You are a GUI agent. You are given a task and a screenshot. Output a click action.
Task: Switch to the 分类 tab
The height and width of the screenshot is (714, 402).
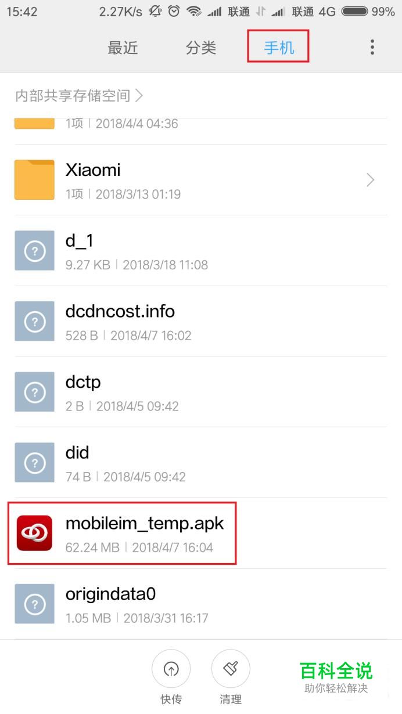pos(201,48)
